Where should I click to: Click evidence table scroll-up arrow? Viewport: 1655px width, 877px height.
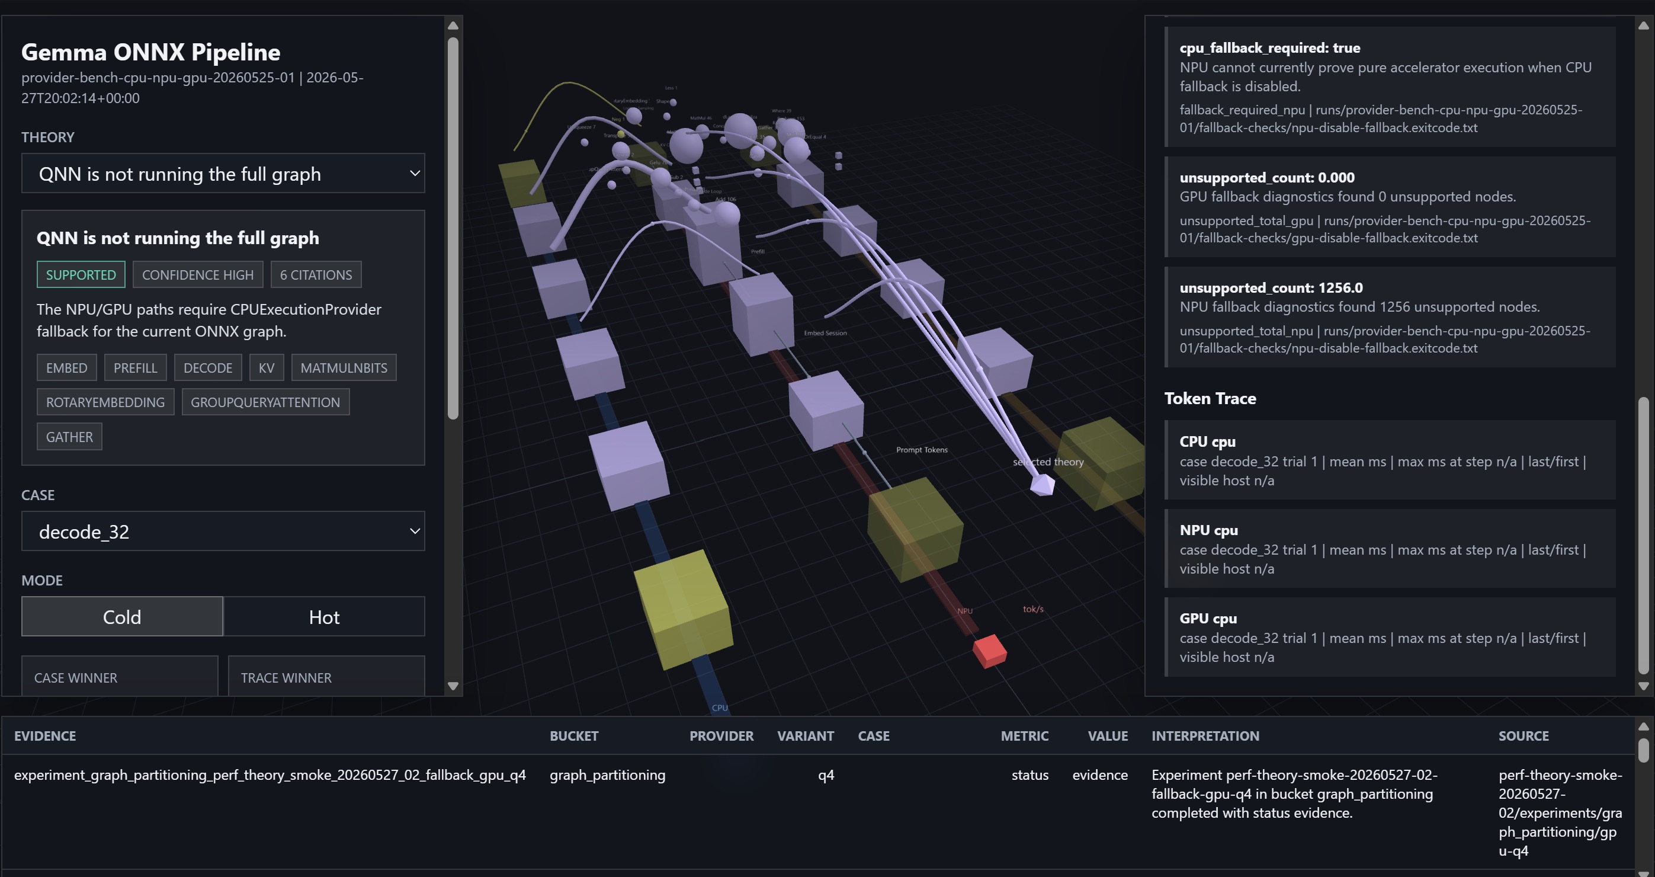(x=1643, y=726)
